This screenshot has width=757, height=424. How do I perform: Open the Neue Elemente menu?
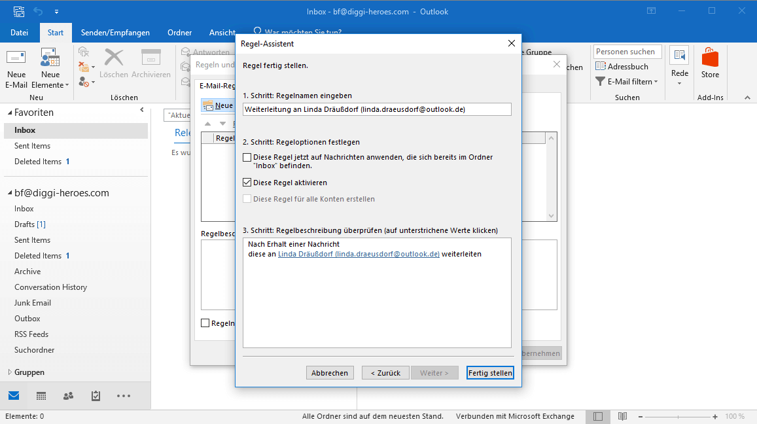50,68
